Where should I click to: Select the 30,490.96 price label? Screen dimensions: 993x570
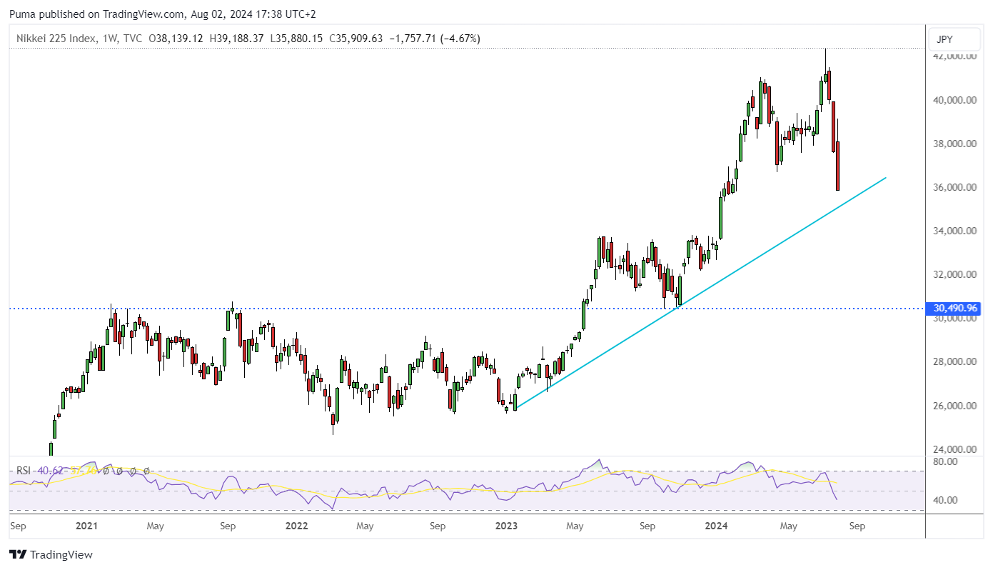[x=952, y=309]
